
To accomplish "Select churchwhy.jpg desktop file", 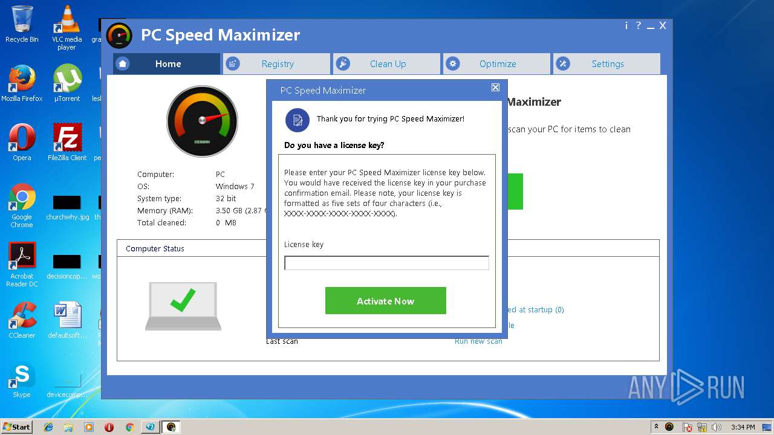I will click(67, 207).
